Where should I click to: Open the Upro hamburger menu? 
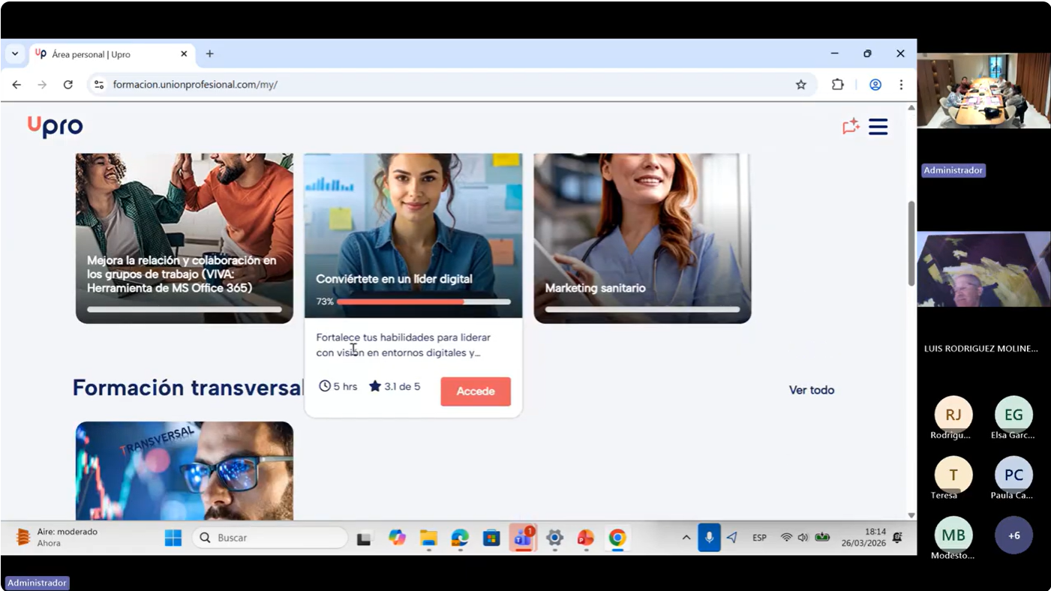tap(878, 127)
